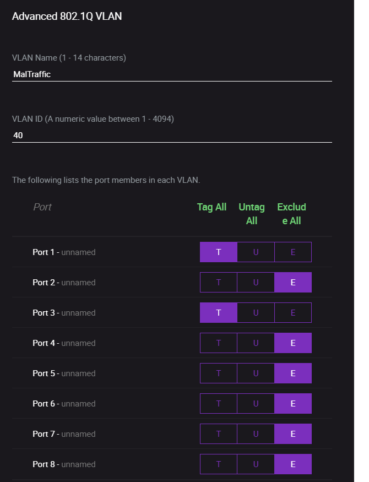Click the Tag All button
The width and height of the screenshot is (369, 482).
coord(212,207)
